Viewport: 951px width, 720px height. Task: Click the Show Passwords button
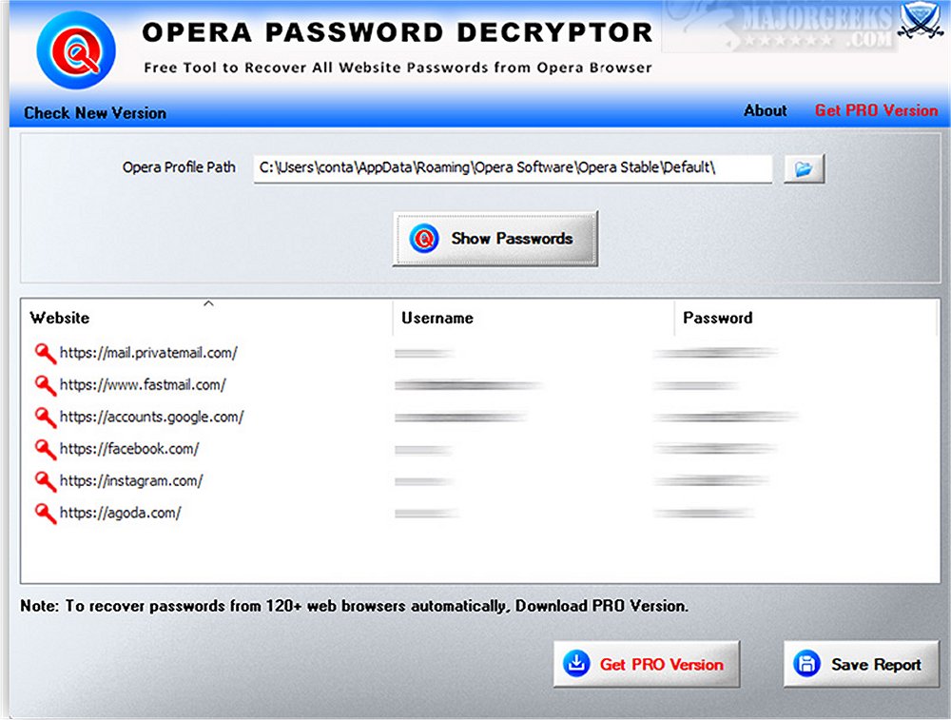pos(495,239)
